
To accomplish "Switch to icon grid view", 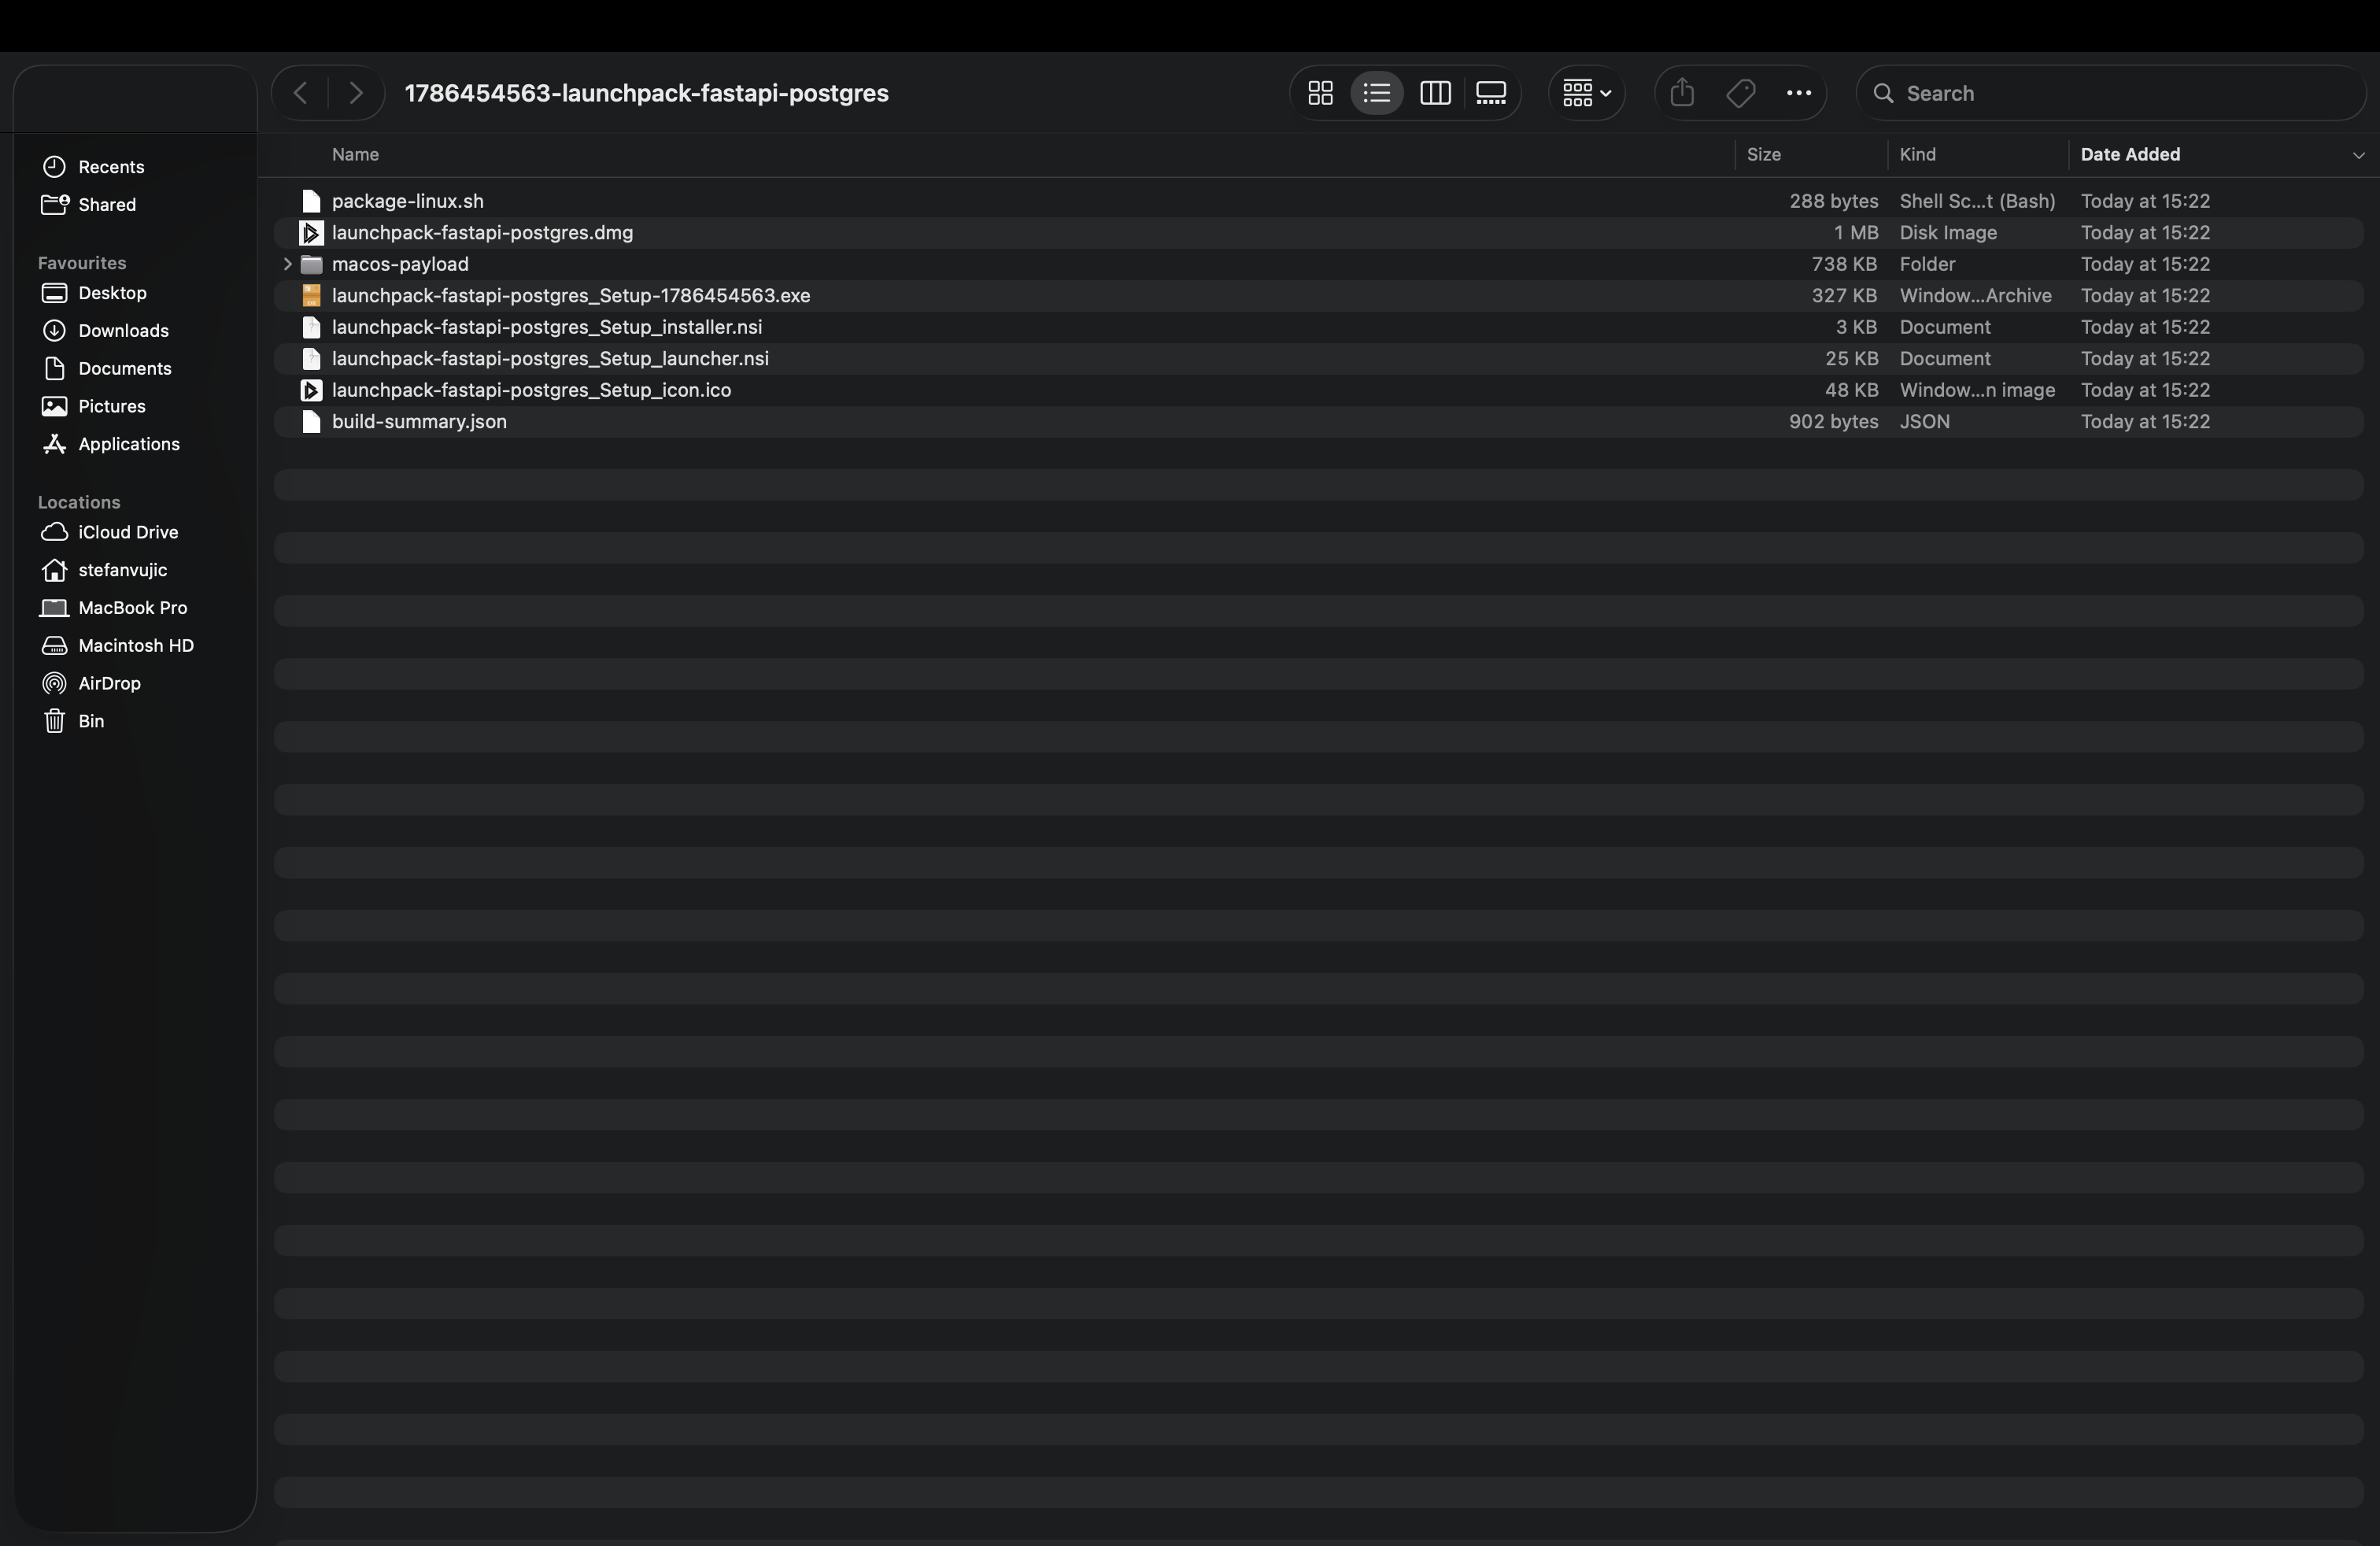I will tap(1320, 93).
